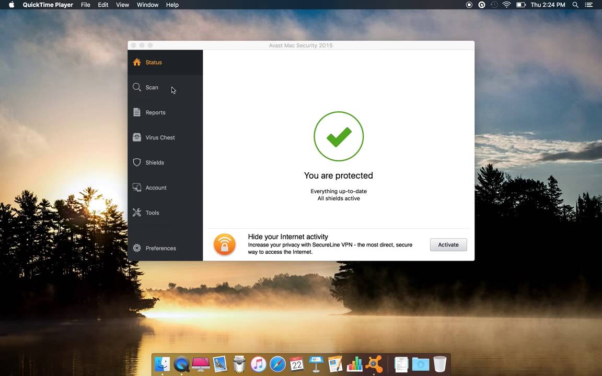Open the Virus Chest section

click(165, 137)
